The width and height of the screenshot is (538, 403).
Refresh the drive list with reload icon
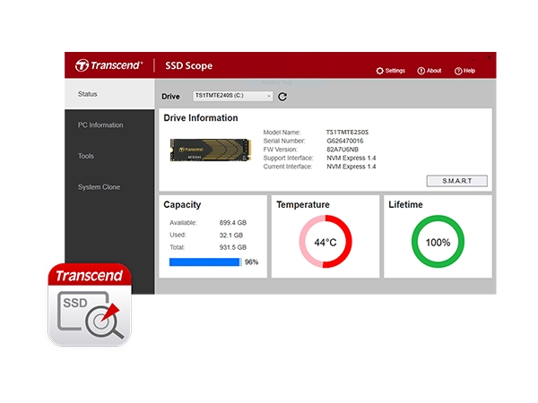coord(282,97)
